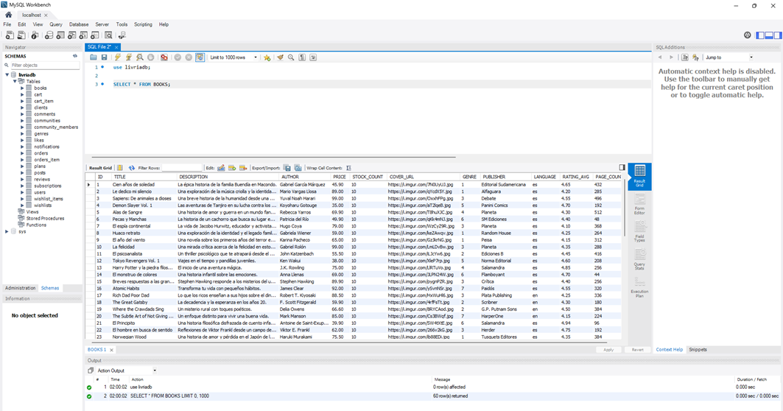The image size is (783, 411).
Task: Toggle the result set side panel icon
Action: (x=622, y=168)
